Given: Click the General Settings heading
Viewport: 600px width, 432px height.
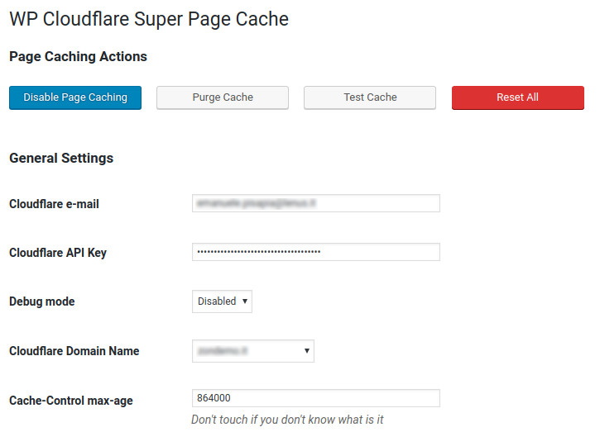Looking at the screenshot, I should pos(61,158).
